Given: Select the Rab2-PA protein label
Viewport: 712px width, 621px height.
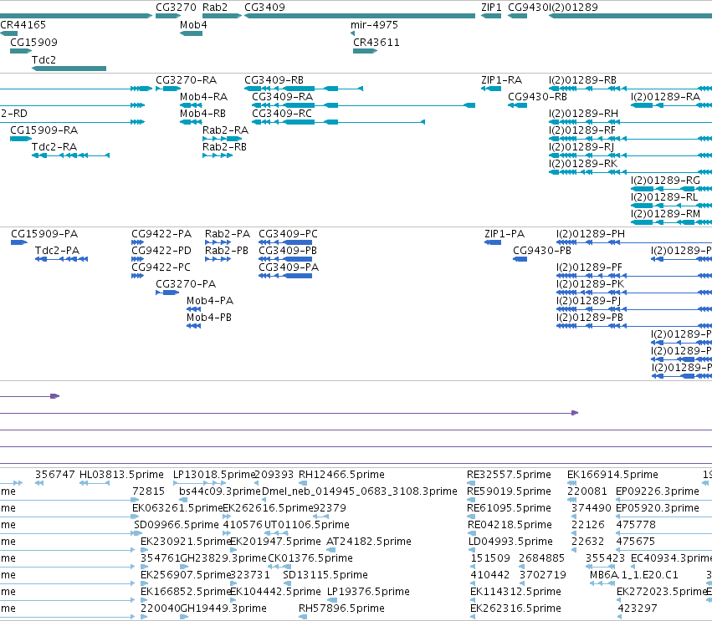Looking at the screenshot, I should pos(228,234).
